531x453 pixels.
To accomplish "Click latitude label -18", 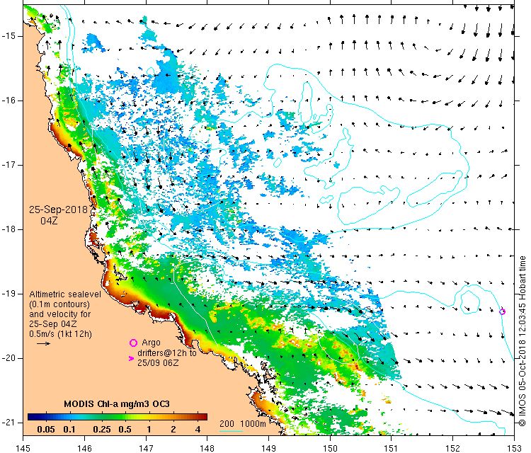I will [8, 229].
